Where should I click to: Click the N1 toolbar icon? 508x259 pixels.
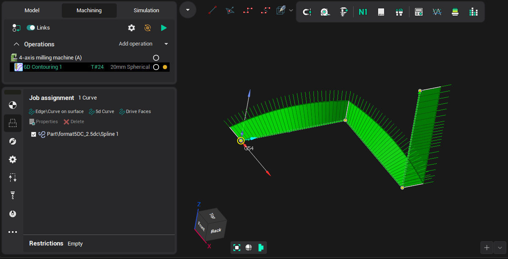(363, 12)
